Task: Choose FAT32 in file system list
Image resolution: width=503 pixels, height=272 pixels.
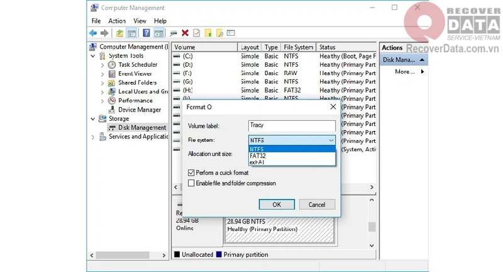Action: pos(292,156)
